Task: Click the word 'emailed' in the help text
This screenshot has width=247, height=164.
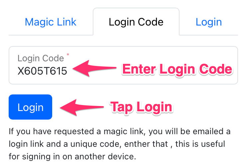Action: pyautogui.click(x=208, y=131)
